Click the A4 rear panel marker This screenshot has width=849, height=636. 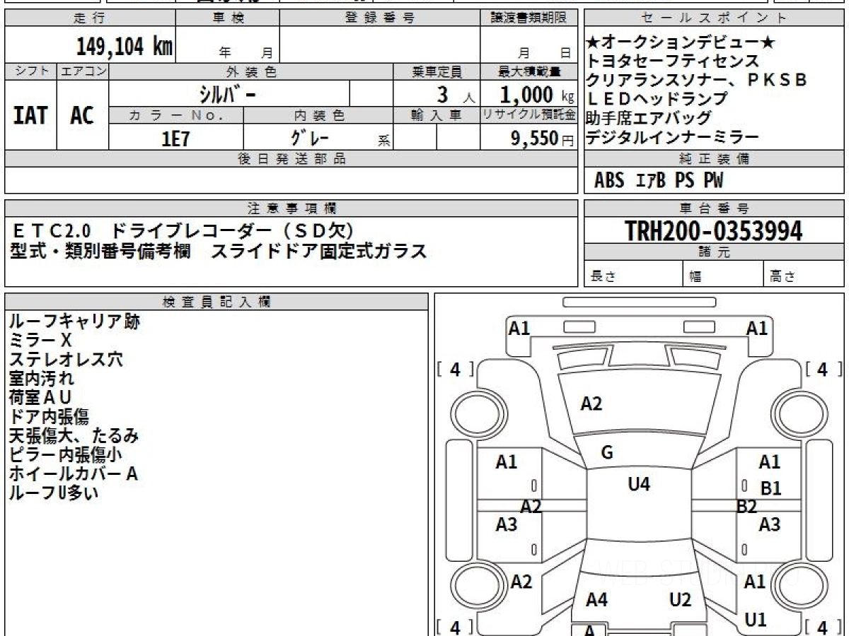(x=596, y=600)
